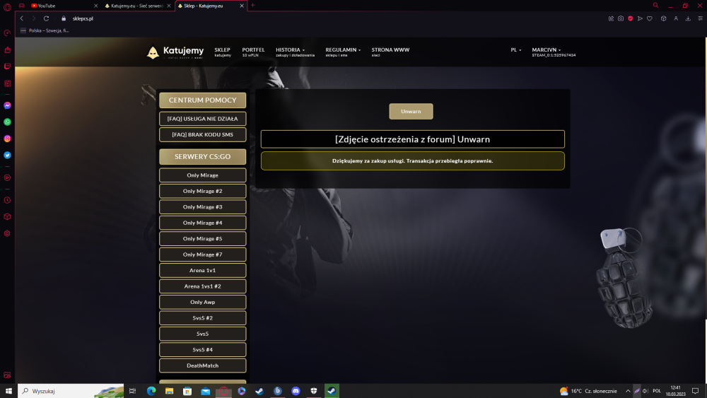
Task: Reload the current page
Action: point(46,18)
